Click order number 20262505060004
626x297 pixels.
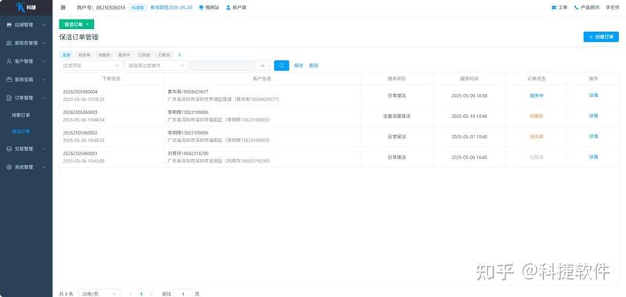coord(81,91)
